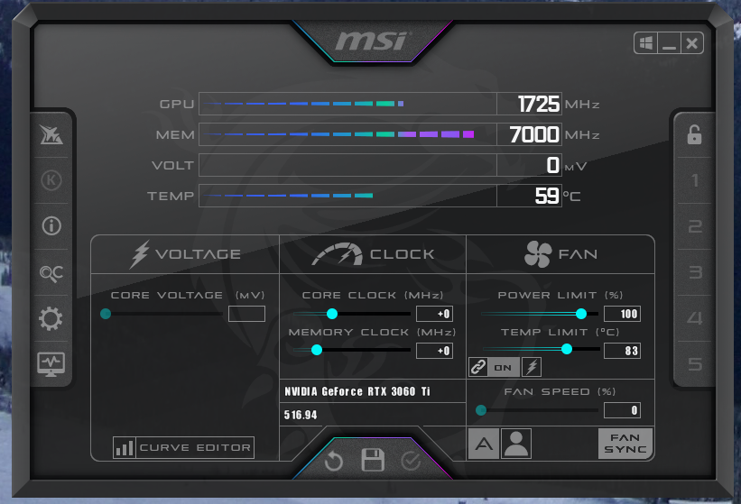741x504 pixels.
Task: Enable auto fan mode with the A button
Action: tap(484, 444)
